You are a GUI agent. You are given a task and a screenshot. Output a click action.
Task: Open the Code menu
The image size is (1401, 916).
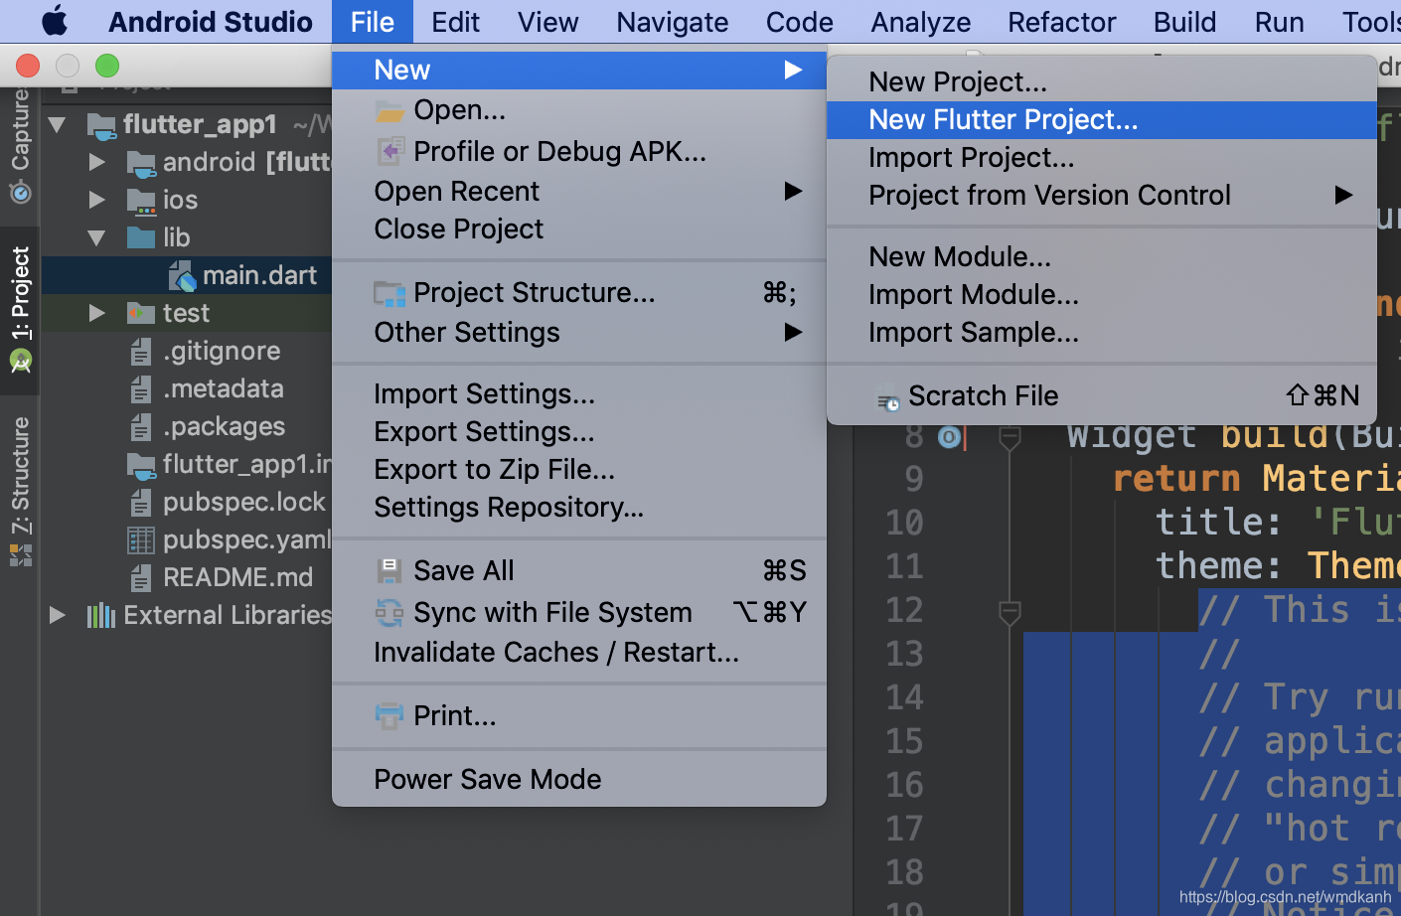point(799,22)
